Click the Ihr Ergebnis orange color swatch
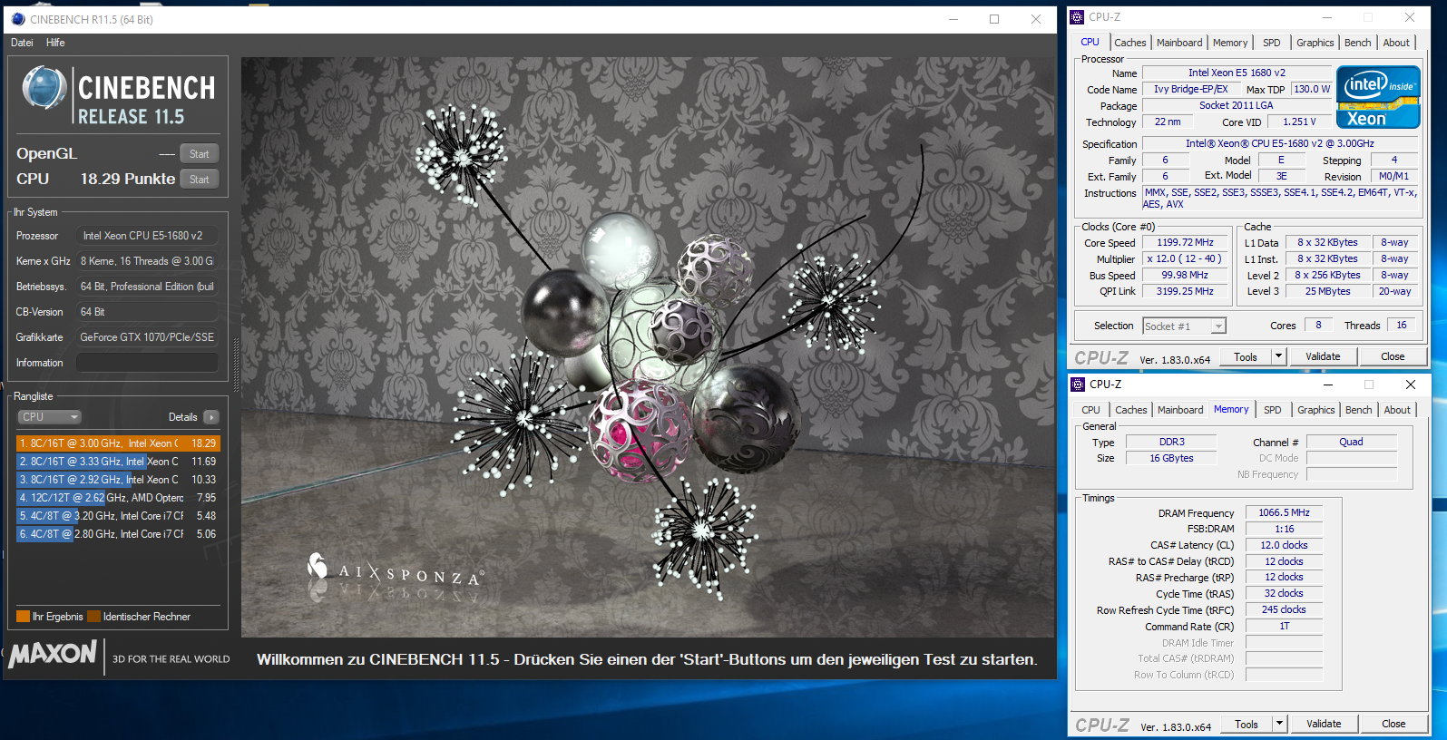Viewport: 1447px width, 740px height. [x=24, y=617]
